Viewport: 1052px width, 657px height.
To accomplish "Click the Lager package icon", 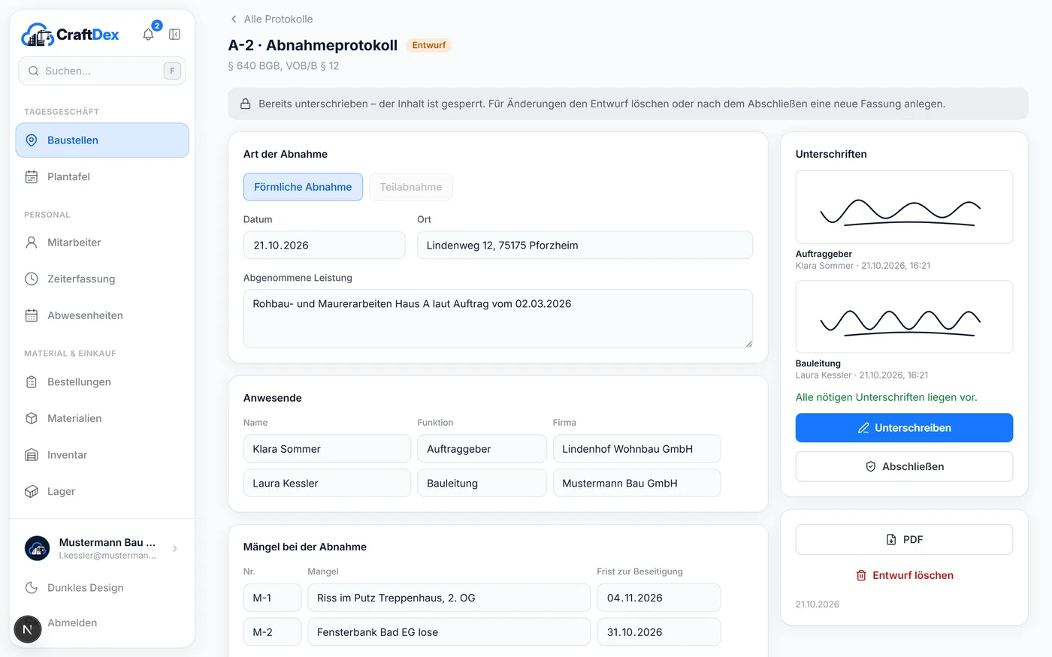I will point(32,492).
